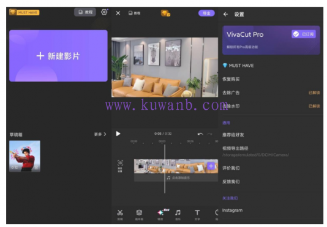
Task: Select 去除广告 remove ads row
Action: click(x=271, y=93)
